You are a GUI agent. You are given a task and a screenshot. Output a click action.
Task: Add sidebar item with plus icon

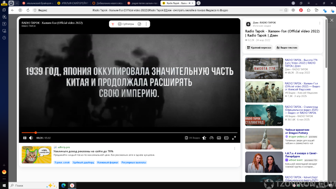coord(4,165)
